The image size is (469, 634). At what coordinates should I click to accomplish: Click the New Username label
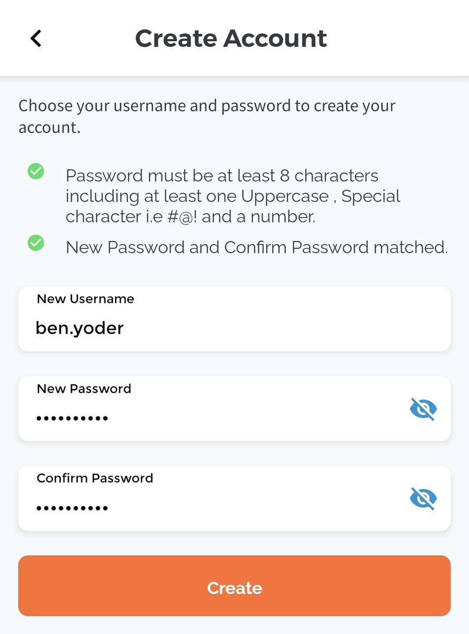[85, 299]
